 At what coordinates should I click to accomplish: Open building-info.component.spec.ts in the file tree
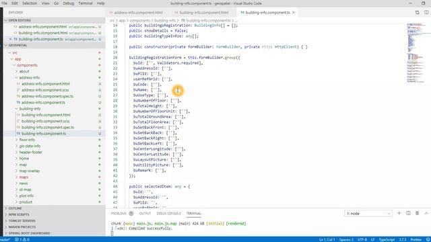[x=48, y=127]
